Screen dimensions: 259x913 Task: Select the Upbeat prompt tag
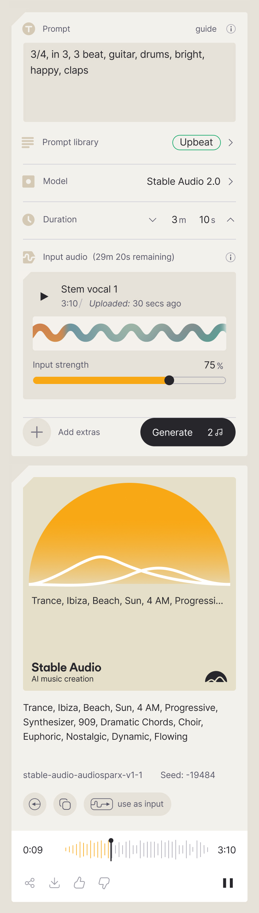pyautogui.click(x=196, y=143)
